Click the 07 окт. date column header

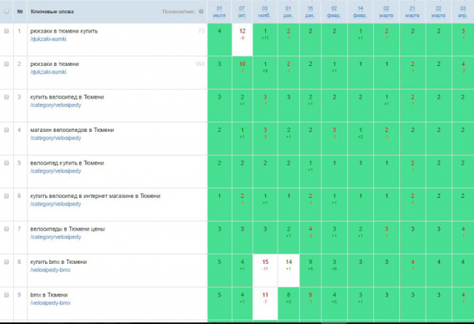click(242, 12)
